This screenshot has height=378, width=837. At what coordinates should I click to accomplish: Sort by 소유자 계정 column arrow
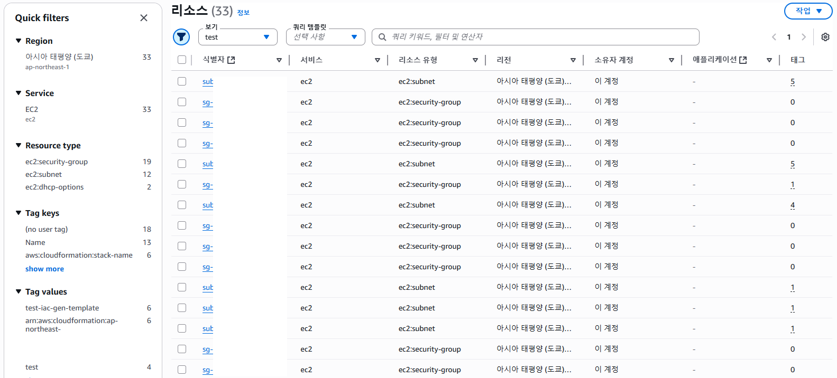(x=672, y=60)
